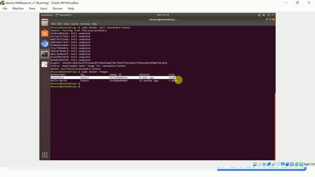
Task: Click the terminal title dmuser@datamaking
Action: click(163, 20)
